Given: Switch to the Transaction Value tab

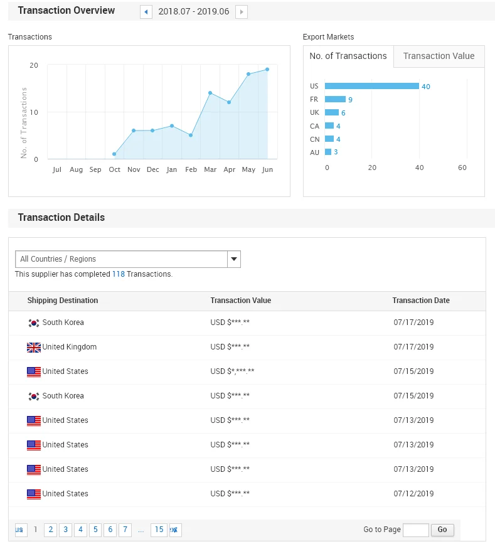Looking at the screenshot, I should click(x=439, y=56).
